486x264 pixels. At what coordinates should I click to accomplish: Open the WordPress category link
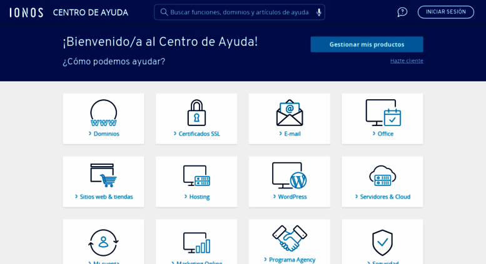(290, 197)
